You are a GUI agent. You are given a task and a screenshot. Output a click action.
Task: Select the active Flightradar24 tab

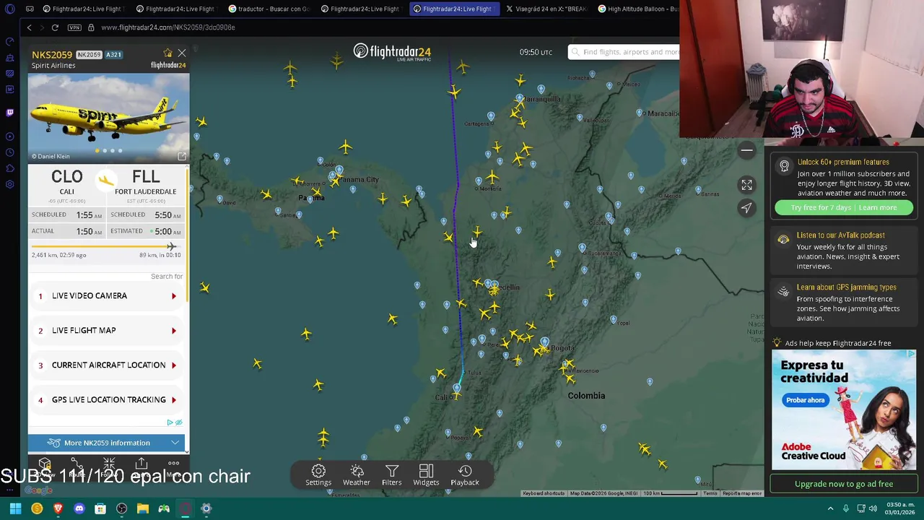coord(454,9)
